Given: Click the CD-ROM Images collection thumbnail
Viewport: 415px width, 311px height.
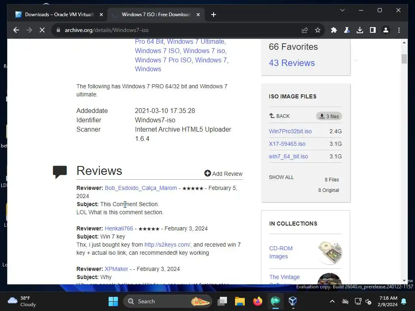Looking at the screenshot, I should (330, 252).
